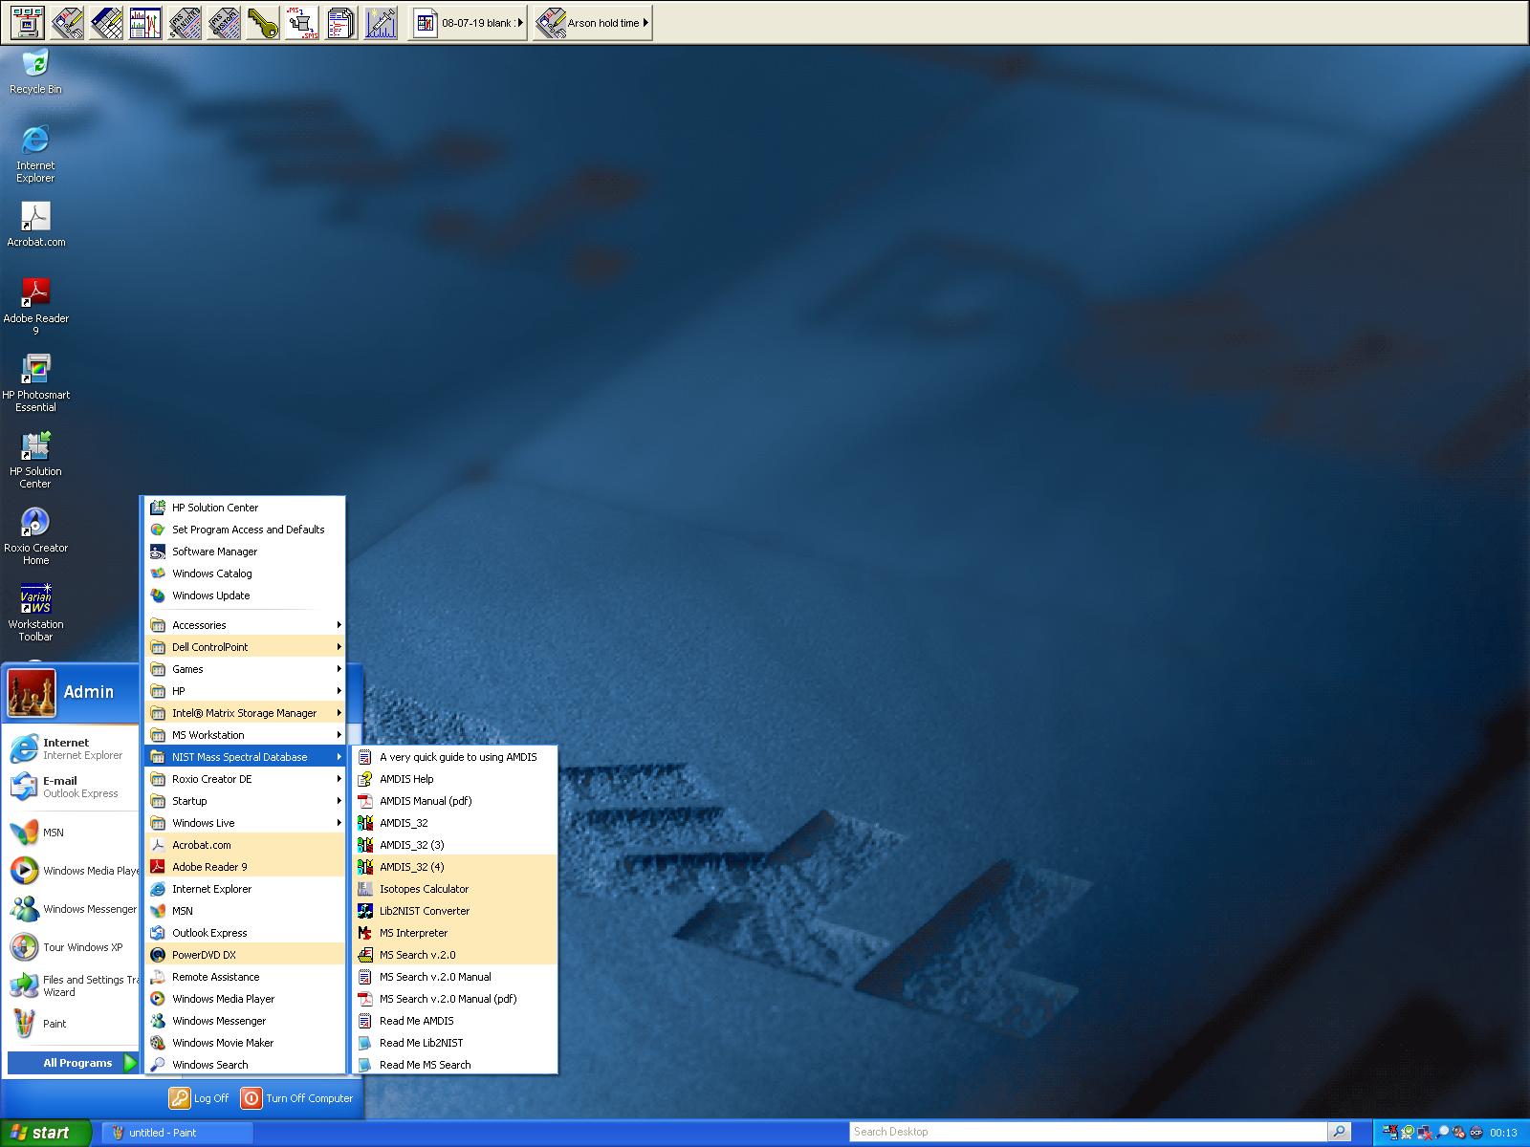Click the desktop search magnifier button
Image resolution: width=1530 pixels, height=1147 pixels.
(1340, 1132)
